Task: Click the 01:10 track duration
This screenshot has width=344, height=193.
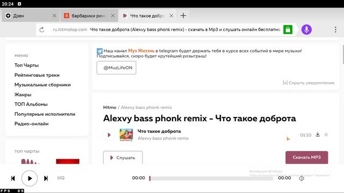Action: 305,135
